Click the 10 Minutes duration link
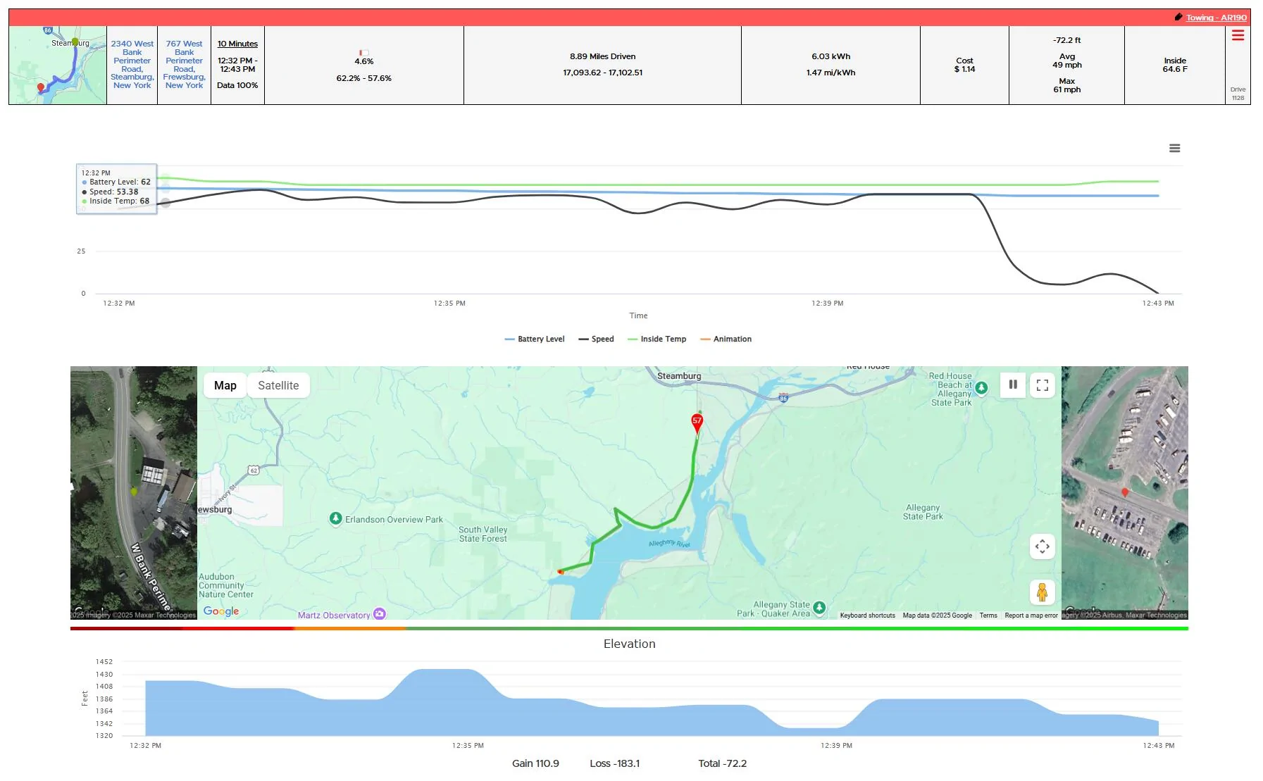1263x781 pixels. point(237,44)
